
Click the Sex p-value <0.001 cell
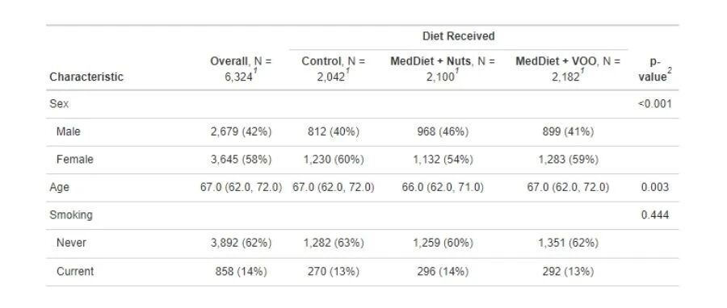[x=654, y=104]
